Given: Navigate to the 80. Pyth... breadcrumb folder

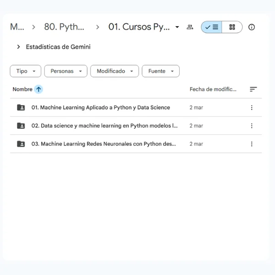Looking at the screenshot, I should pyautogui.click(x=64, y=27).
